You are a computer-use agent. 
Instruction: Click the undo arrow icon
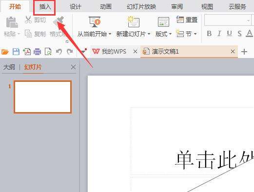click(59, 52)
